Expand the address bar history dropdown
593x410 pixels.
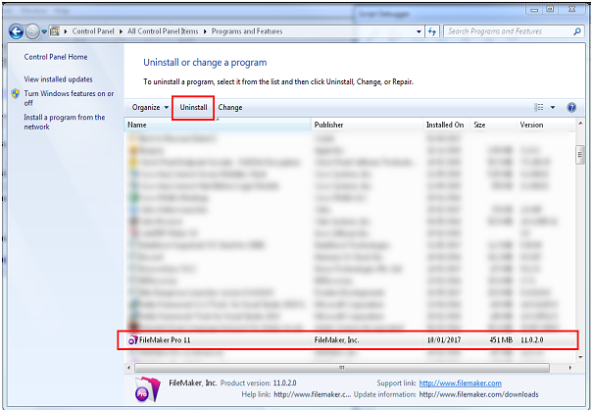click(419, 31)
